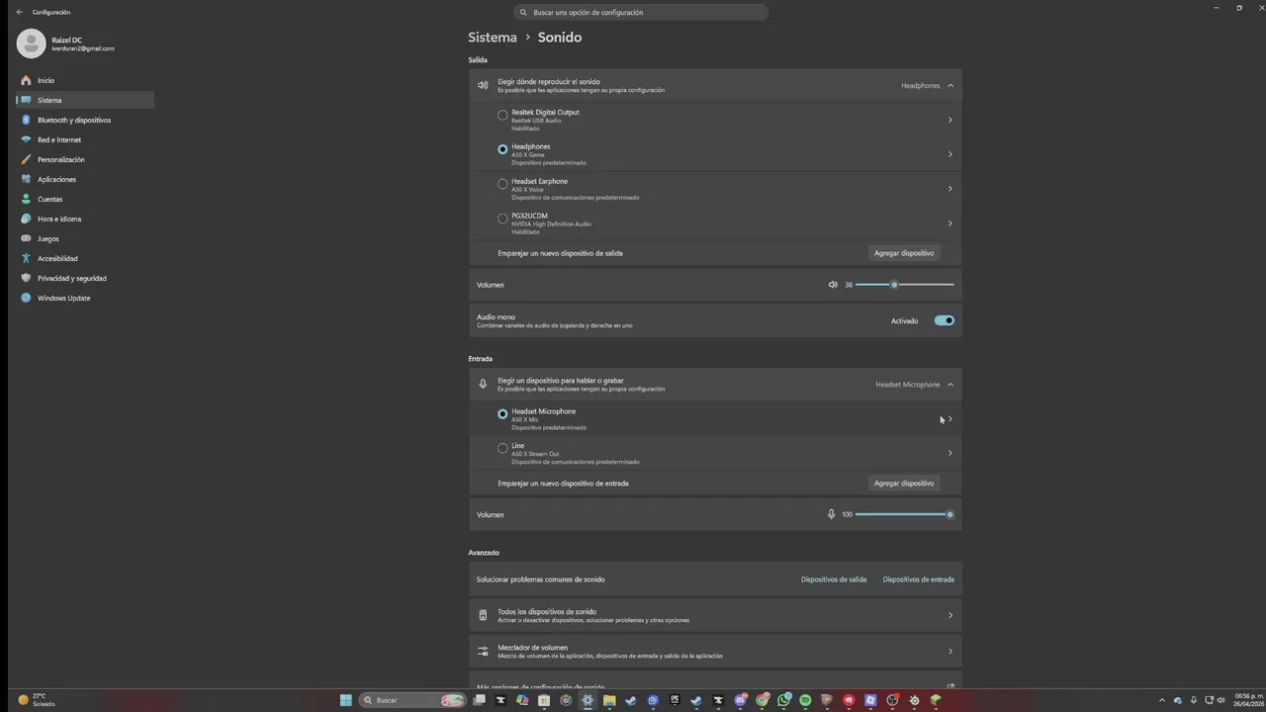
Task: Open Headset Earphone properties chevron
Action: 950,189
